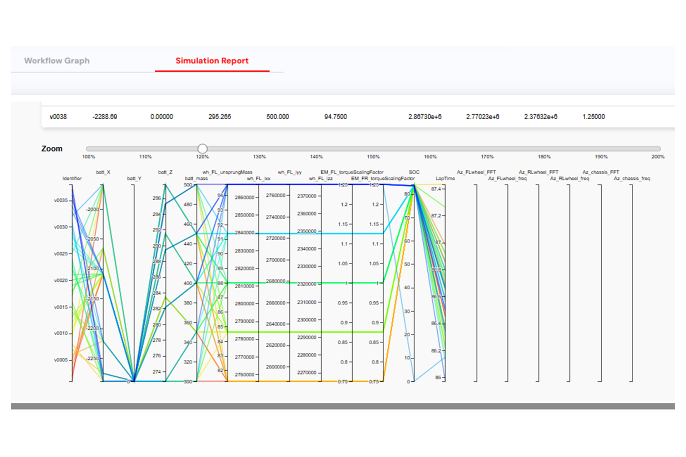Screen dimensions: 686x457
Task: Click the SOC axis label
Action: (414, 172)
